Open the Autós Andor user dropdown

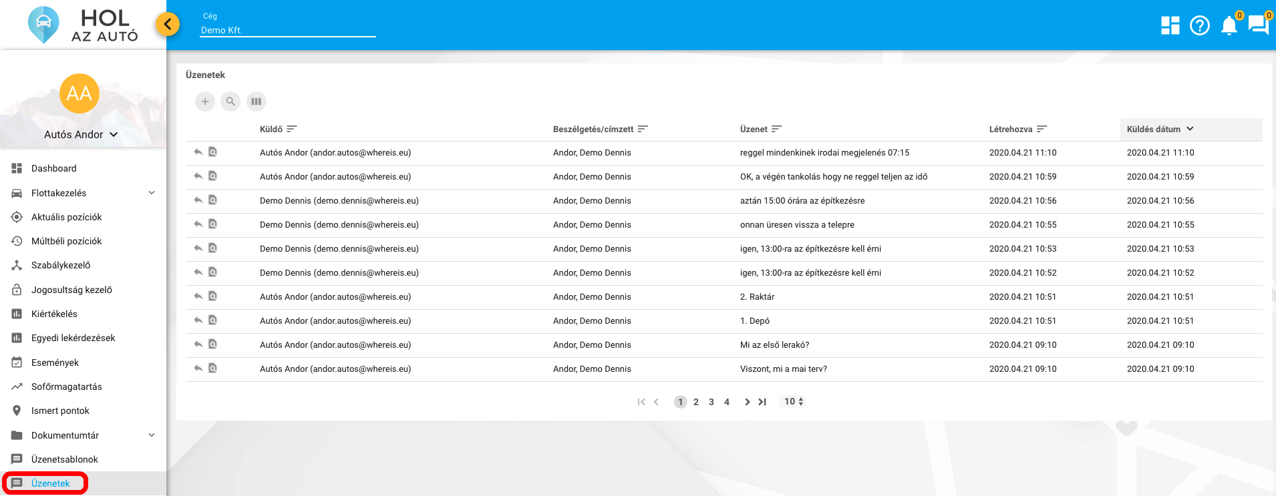click(81, 135)
